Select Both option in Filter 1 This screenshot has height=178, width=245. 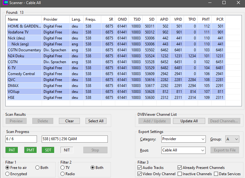coord(42,168)
